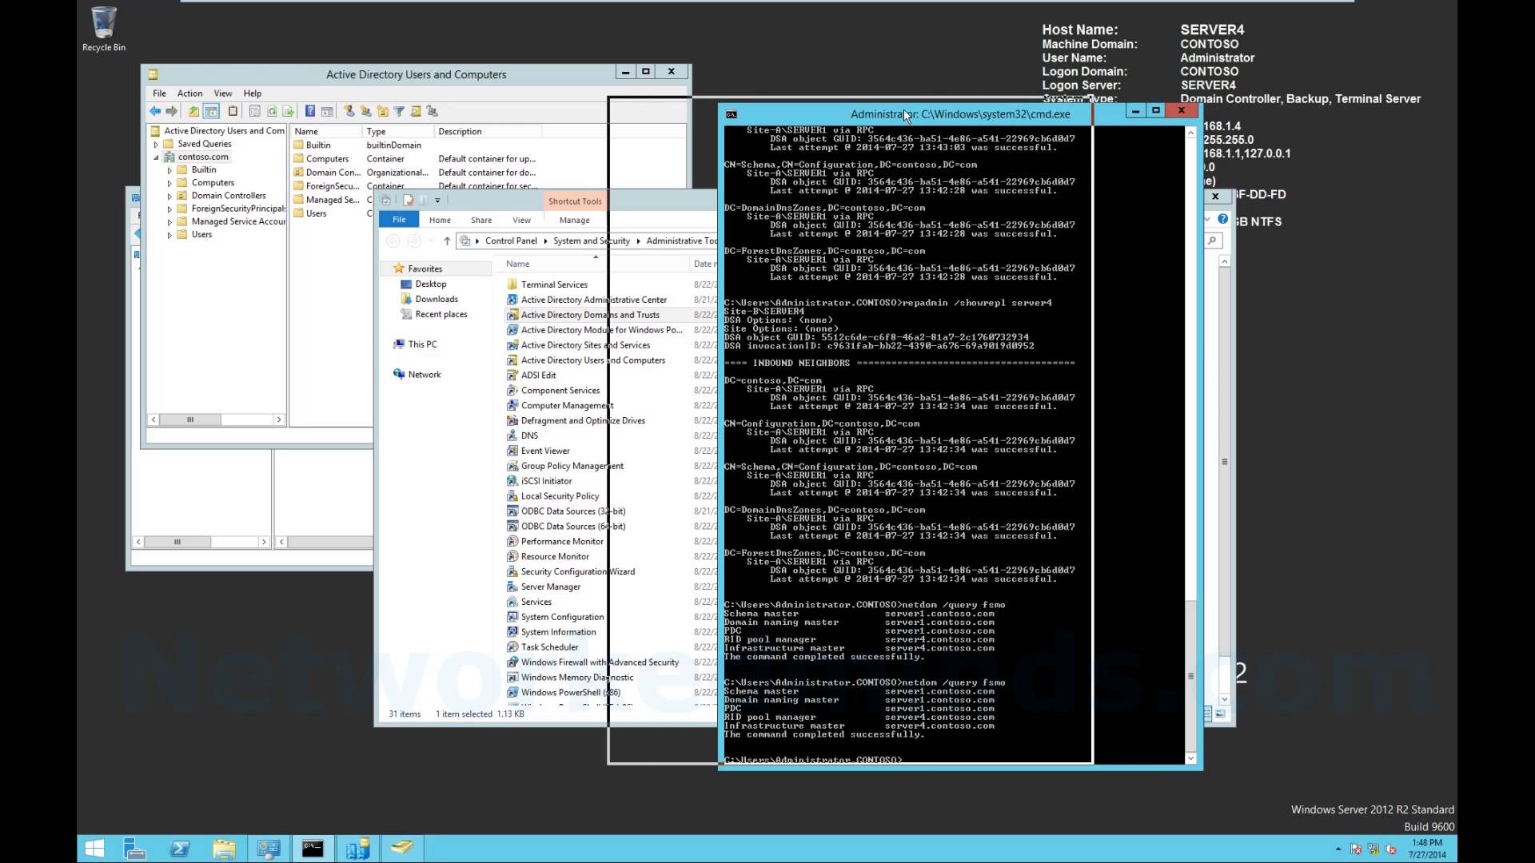This screenshot has width=1535, height=863.
Task: Click the cmd window scroll down arrow
Action: pyautogui.click(x=1190, y=758)
